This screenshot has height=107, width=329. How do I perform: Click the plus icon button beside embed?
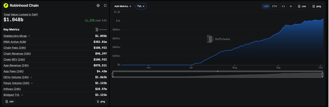click(x=291, y=6)
